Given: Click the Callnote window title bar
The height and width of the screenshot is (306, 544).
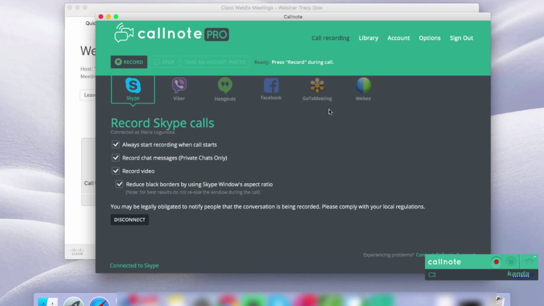Looking at the screenshot, I should (x=293, y=17).
